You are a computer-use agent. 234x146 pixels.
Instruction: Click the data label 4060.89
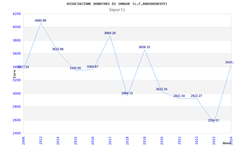pyautogui.click(x=40, y=20)
